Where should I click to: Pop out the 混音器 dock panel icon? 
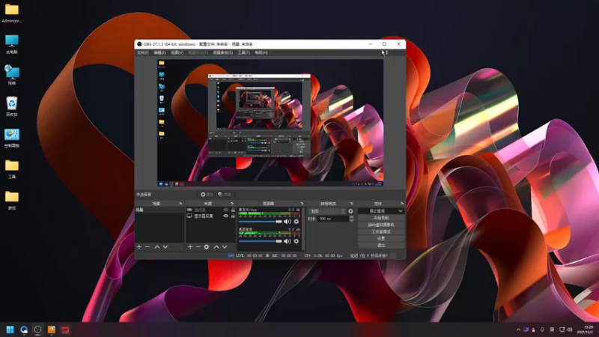click(302, 204)
